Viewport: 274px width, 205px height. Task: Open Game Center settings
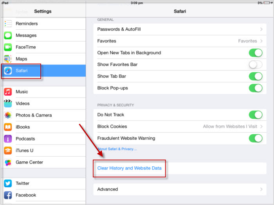[x=43, y=162]
